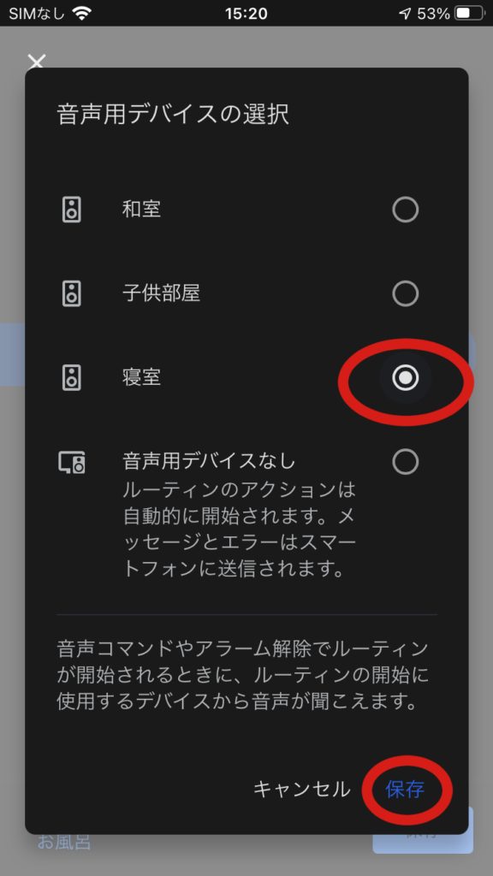
Task: Tap the 子供部屋 device label
Action: (x=161, y=293)
